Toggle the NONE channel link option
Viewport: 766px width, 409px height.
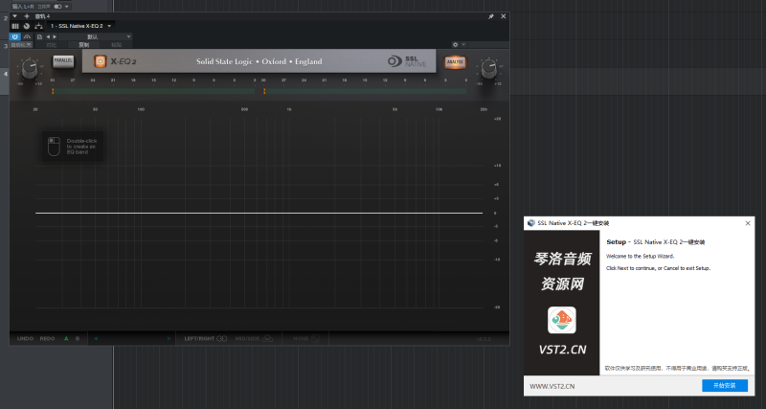(306, 339)
